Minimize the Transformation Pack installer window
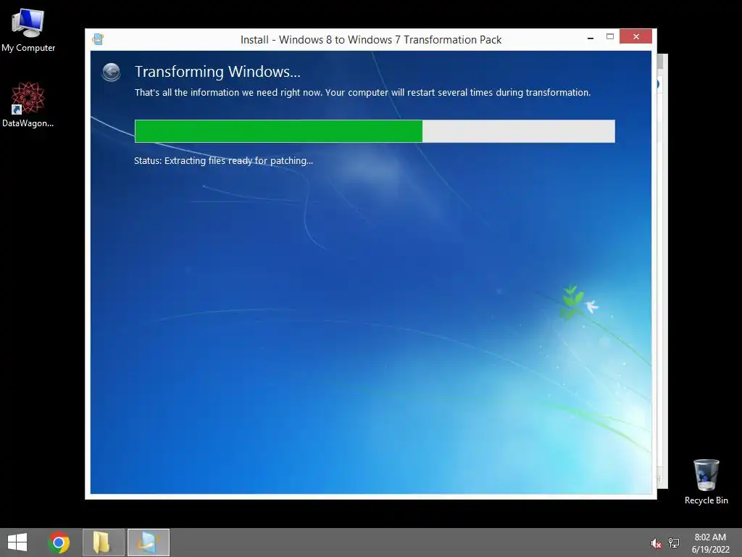 coord(591,38)
